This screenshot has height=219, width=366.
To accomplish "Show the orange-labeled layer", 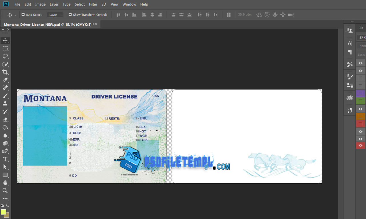I will tap(361, 116).
